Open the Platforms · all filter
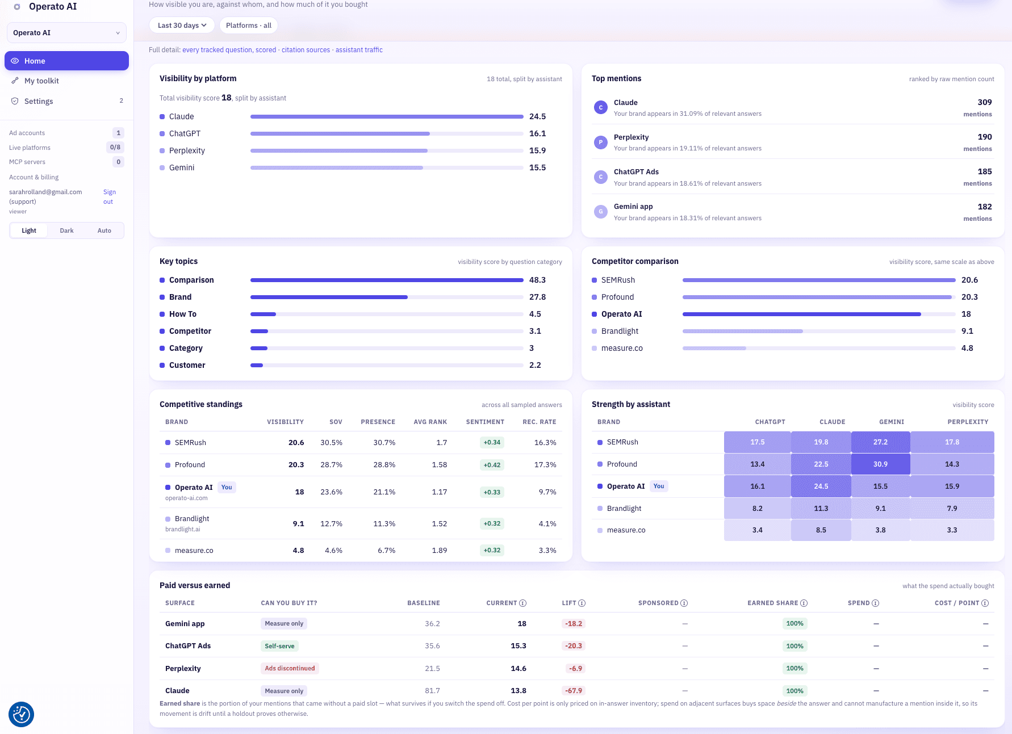1012x734 pixels. tap(249, 26)
